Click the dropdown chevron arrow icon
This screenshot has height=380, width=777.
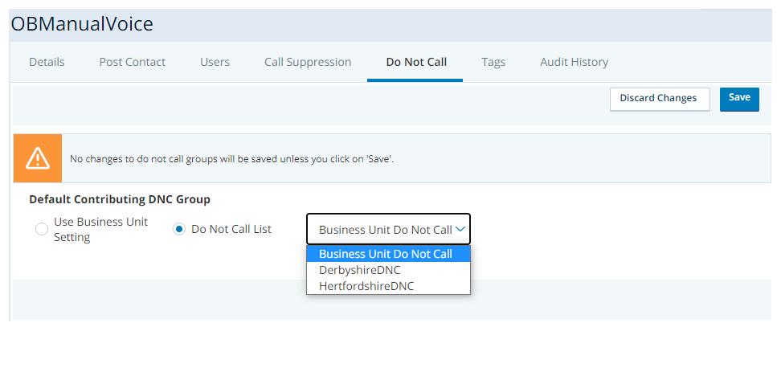460,230
